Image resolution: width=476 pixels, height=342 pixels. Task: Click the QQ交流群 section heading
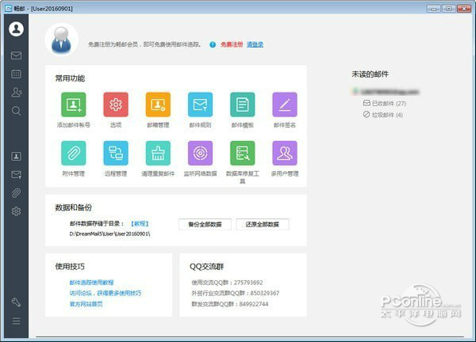click(x=207, y=266)
